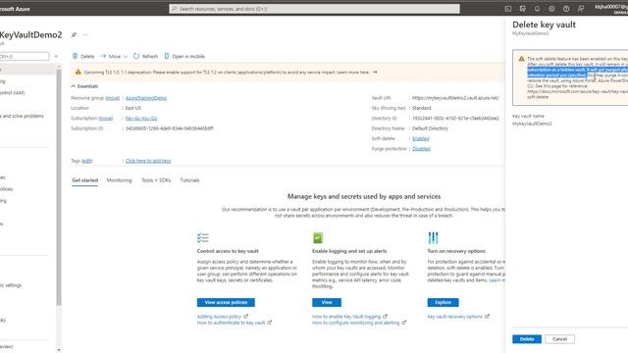Viewport: 628px width, 353px height.
Task: Open the Tools + SDKs tab
Action: [156, 180]
